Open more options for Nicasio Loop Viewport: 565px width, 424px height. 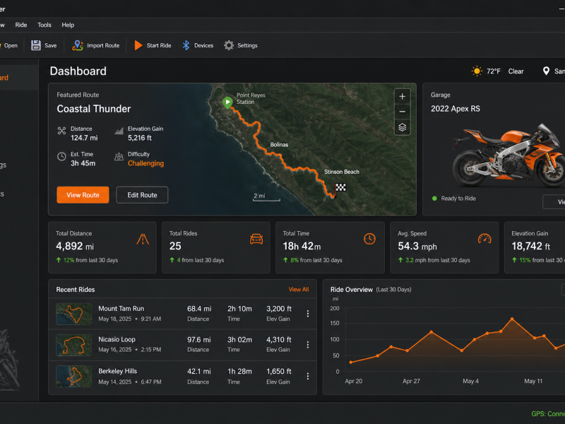click(x=308, y=345)
